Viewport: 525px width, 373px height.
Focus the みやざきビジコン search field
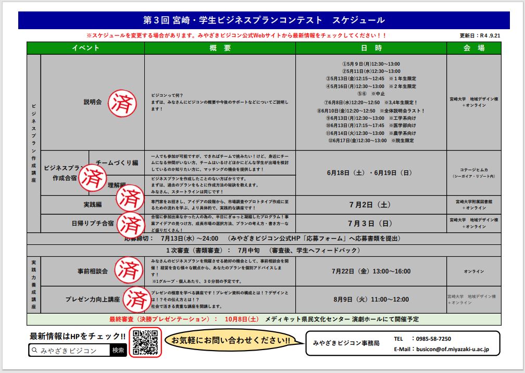(70, 350)
